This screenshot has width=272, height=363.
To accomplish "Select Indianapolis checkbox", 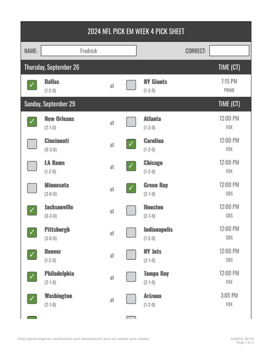I will 131,233.
